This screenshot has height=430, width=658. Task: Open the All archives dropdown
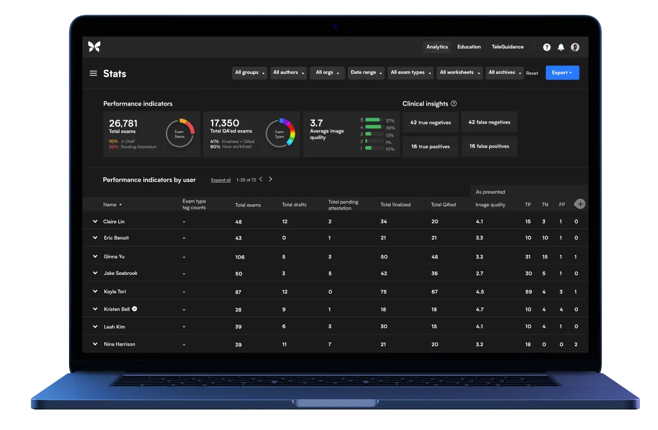click(x=505, y=73)
